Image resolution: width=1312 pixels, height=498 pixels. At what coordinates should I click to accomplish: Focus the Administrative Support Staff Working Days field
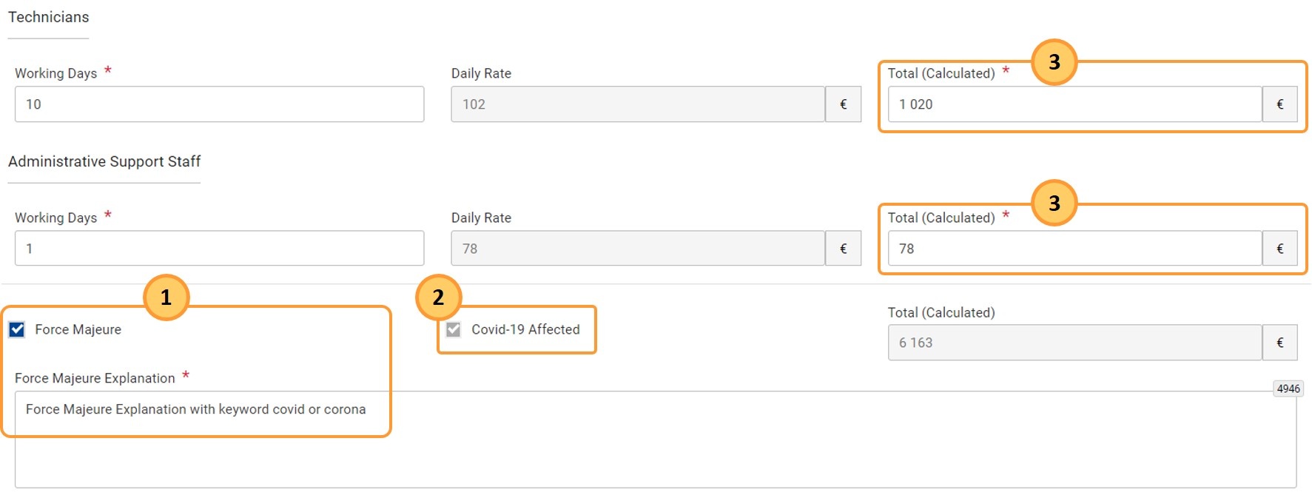coord(219,249)
